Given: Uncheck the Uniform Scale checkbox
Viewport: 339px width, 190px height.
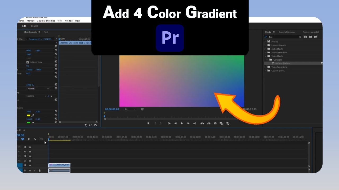Looking at the screenshot, I should coord(28,62).
